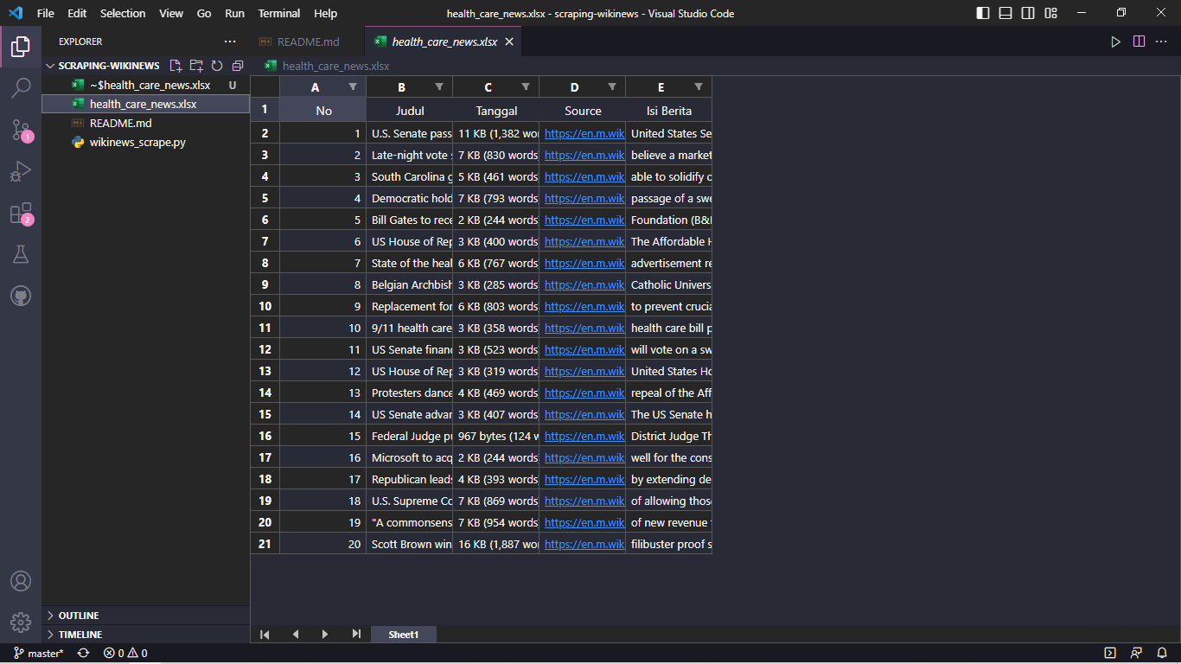Open notifications via the bell icon
1181x664 pixels.
tap(1161, 653)
